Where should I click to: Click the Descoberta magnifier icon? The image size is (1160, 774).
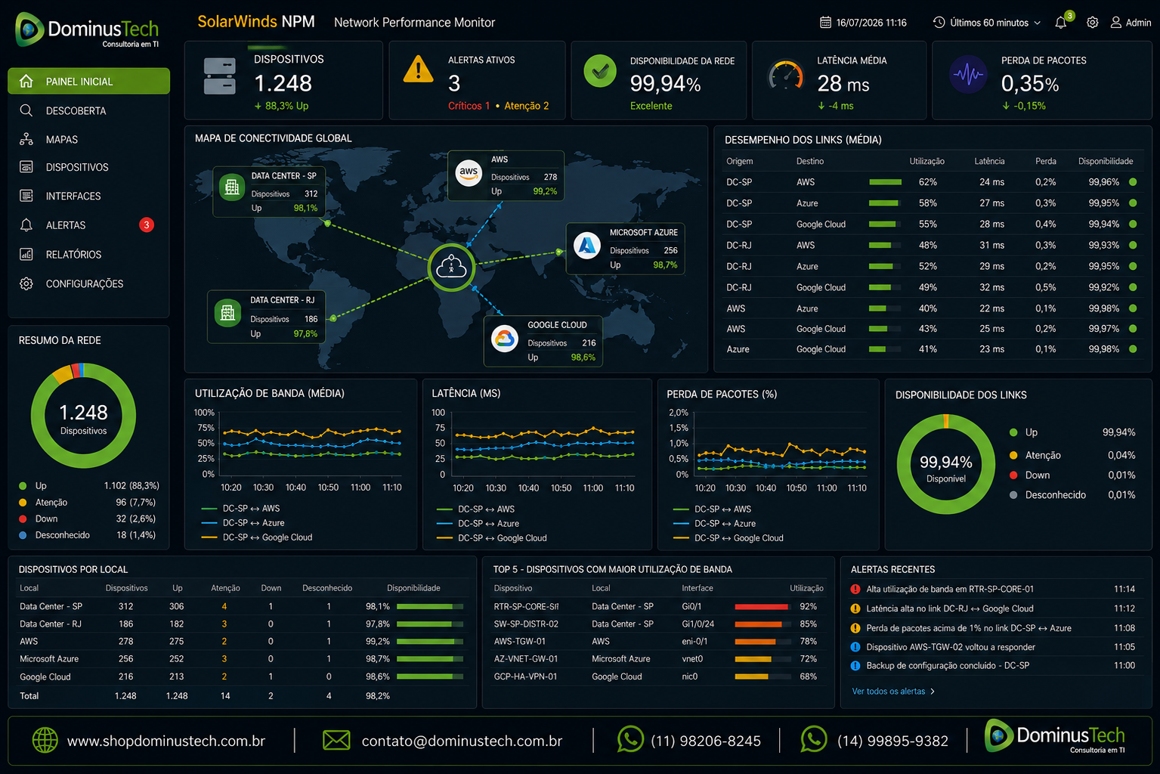pyautogui.click(x=26, y=110)
